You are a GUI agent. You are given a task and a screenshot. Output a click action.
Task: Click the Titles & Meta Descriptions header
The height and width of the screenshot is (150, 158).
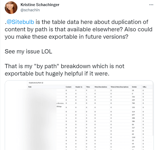[x=119, y=87]
